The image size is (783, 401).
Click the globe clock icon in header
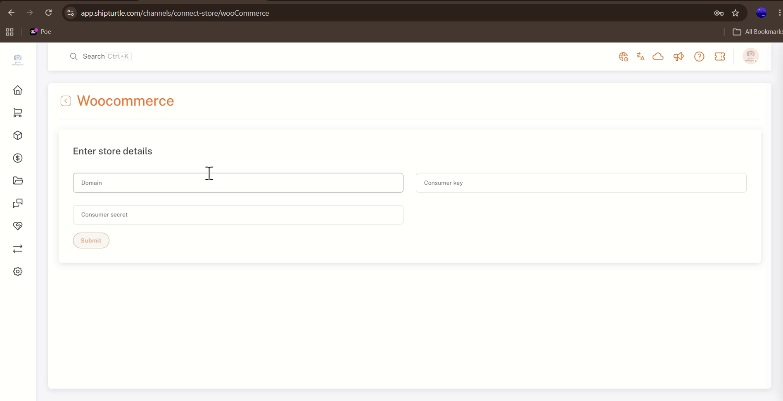click(623, 57)
